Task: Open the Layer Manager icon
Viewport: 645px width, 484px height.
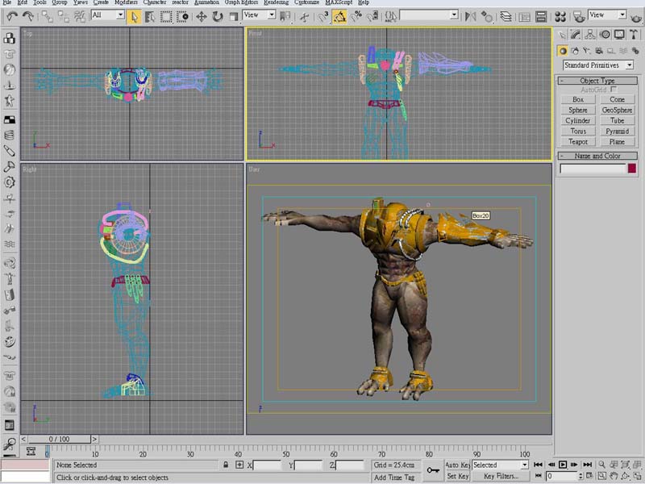Action: [x=506, y=16]
